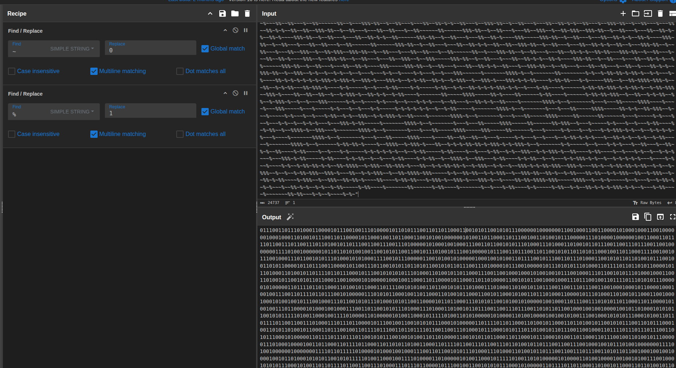Save the current recipe

(222, 13)
